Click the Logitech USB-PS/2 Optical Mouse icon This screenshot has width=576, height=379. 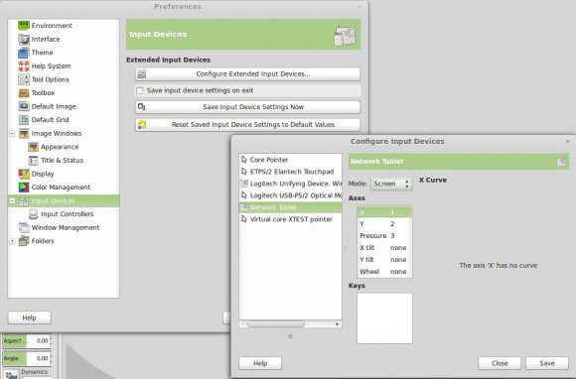pos(244,195)
